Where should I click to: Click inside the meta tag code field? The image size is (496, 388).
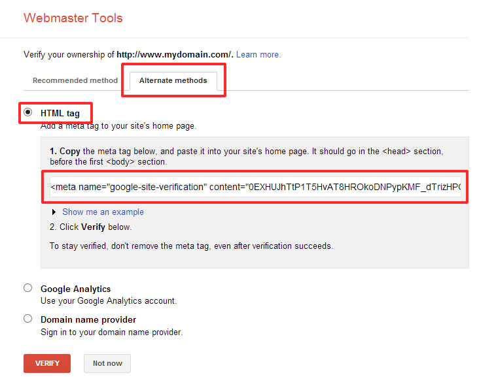click(255, 187)
